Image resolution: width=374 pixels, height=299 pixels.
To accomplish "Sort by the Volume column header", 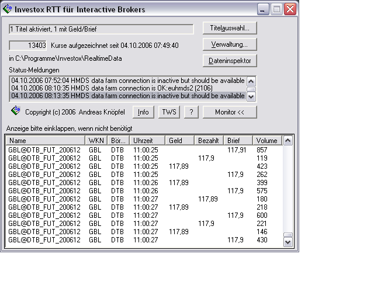I will [267, 141].
